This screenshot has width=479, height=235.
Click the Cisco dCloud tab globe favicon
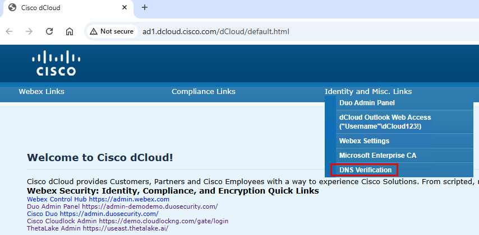pos(12,8)
